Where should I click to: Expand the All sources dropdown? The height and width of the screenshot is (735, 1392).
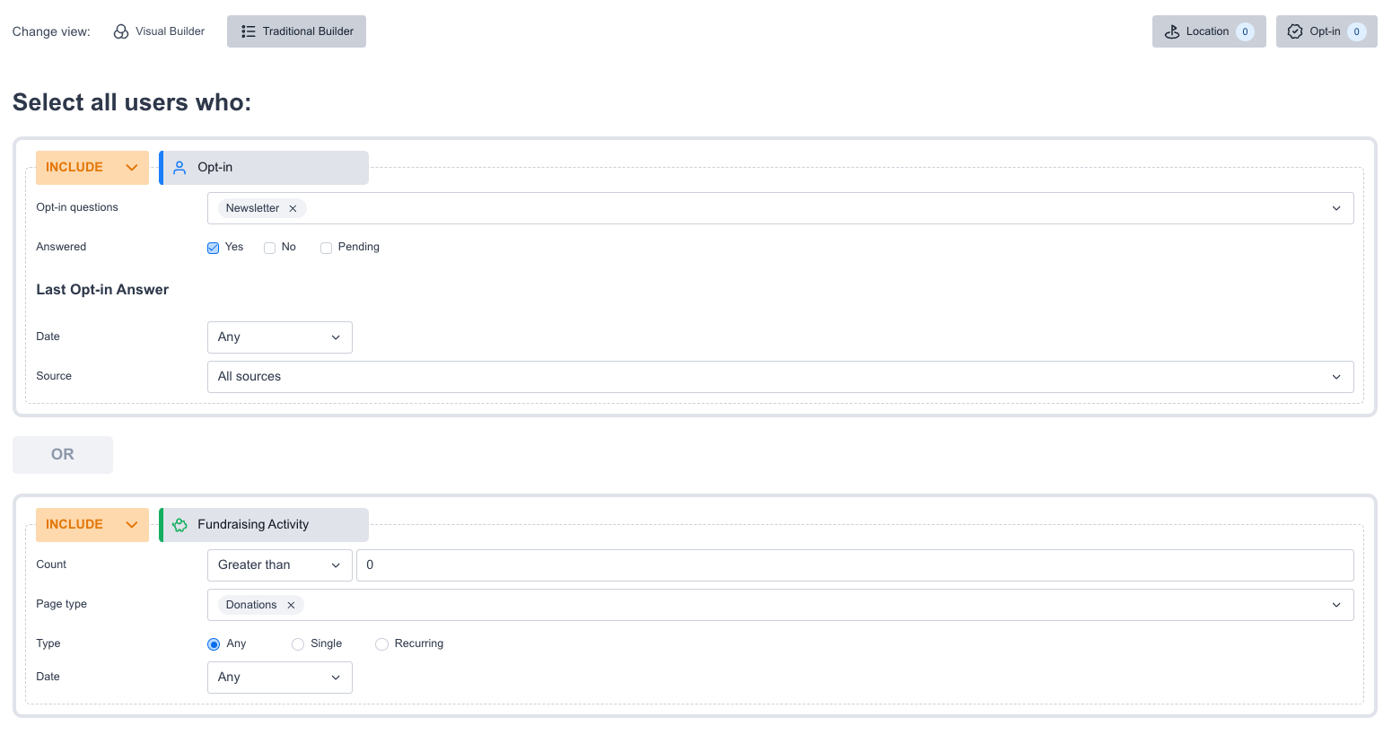(780, 377)
